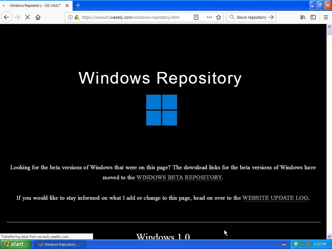Open the WEBSITE UPDATE LOG link

coord(275,197)
